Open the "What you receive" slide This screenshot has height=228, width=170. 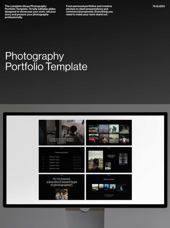point(109,187)
